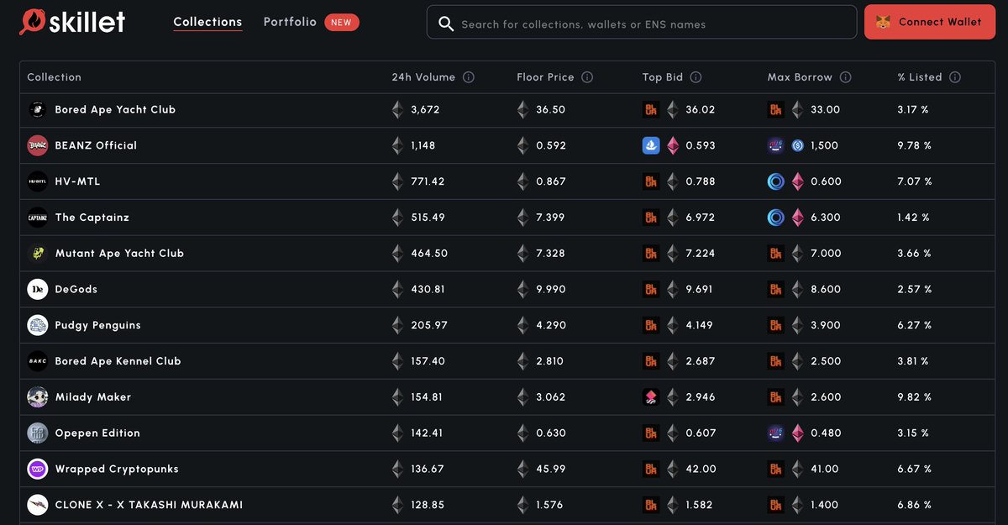1008x525 pixels.
Task: Click the CLONE X avatar
Action: 37,505
